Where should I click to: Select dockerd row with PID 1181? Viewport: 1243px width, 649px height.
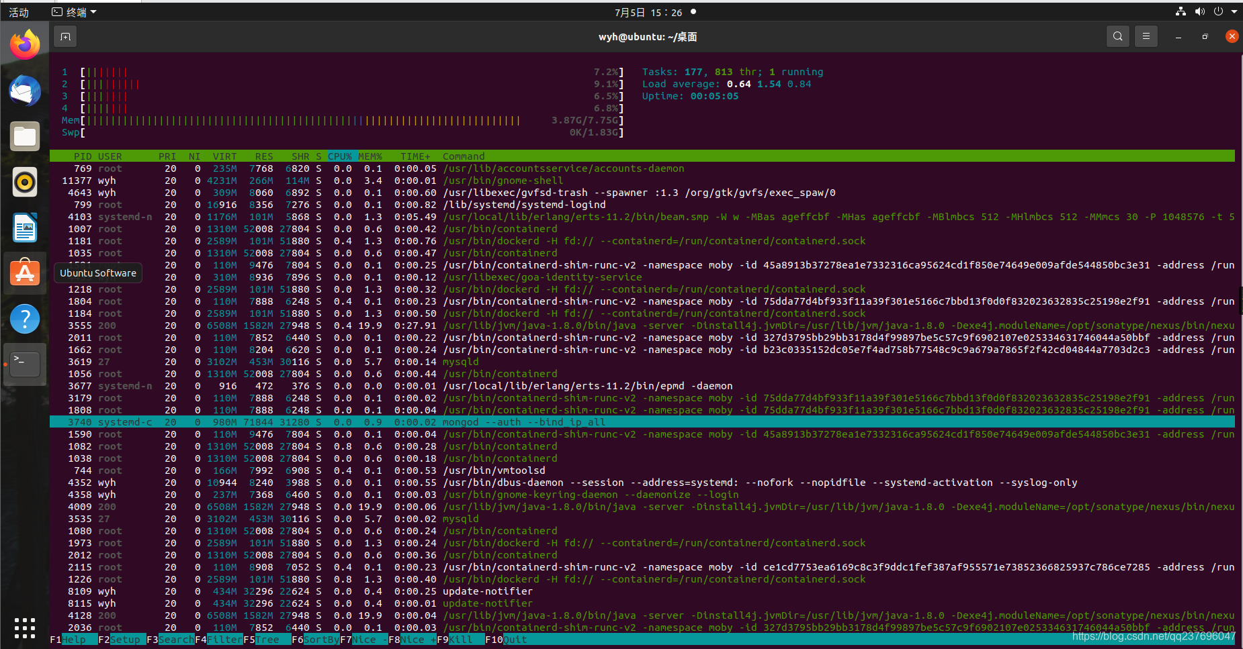642,241
